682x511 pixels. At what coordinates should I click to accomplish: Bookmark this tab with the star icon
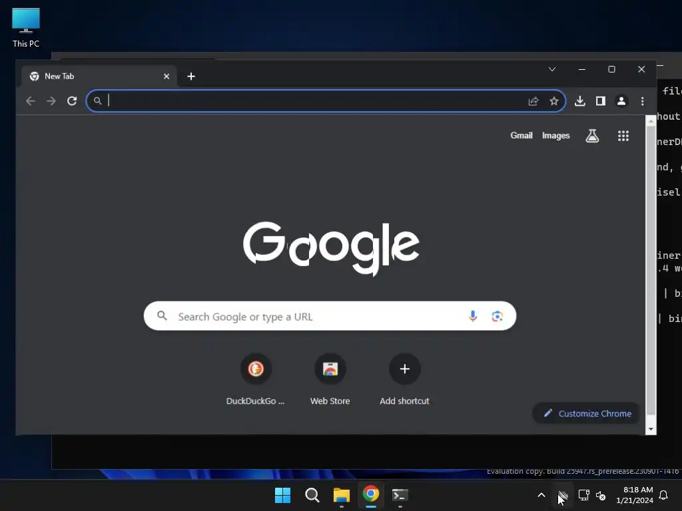pyautogui.click(x=553, y=101)
